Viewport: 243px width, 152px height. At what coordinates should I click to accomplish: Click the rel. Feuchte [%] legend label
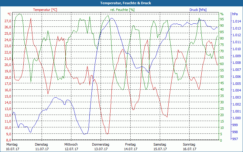click(122, 10)
